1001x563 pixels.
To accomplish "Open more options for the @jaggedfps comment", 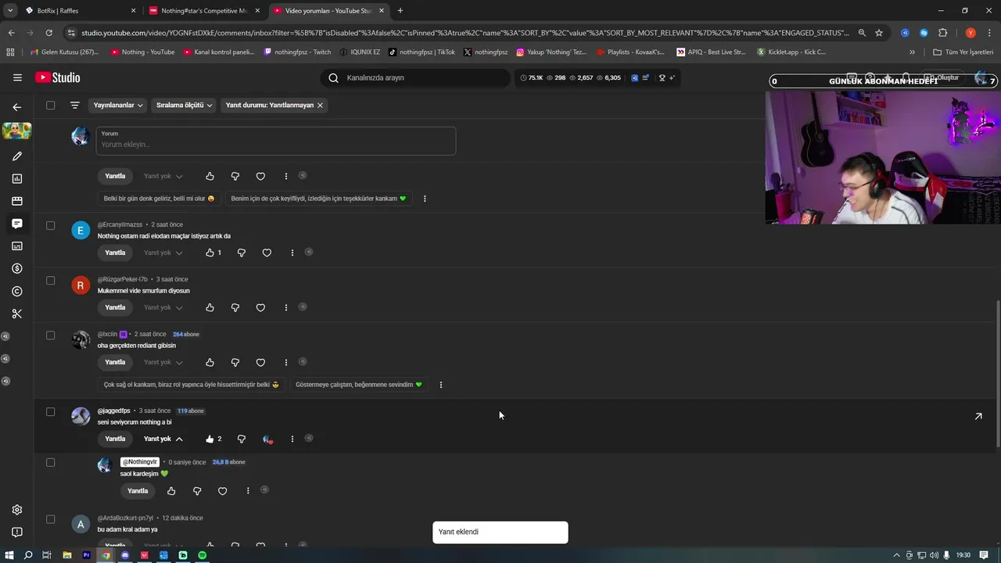I will [x=292, y=439].
